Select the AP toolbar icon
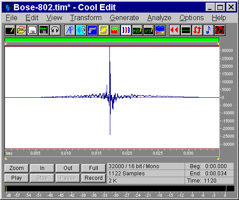 70,30
